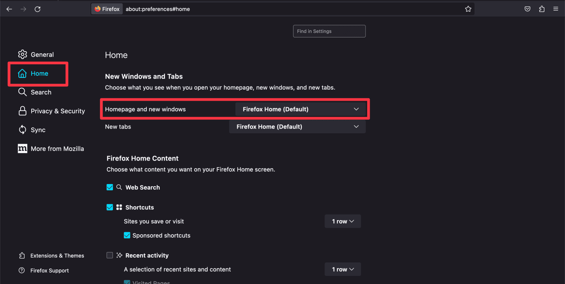565x284 pixels.
Task: Open Extensions & Themes from the sidebar
Action: coord(57,255)
